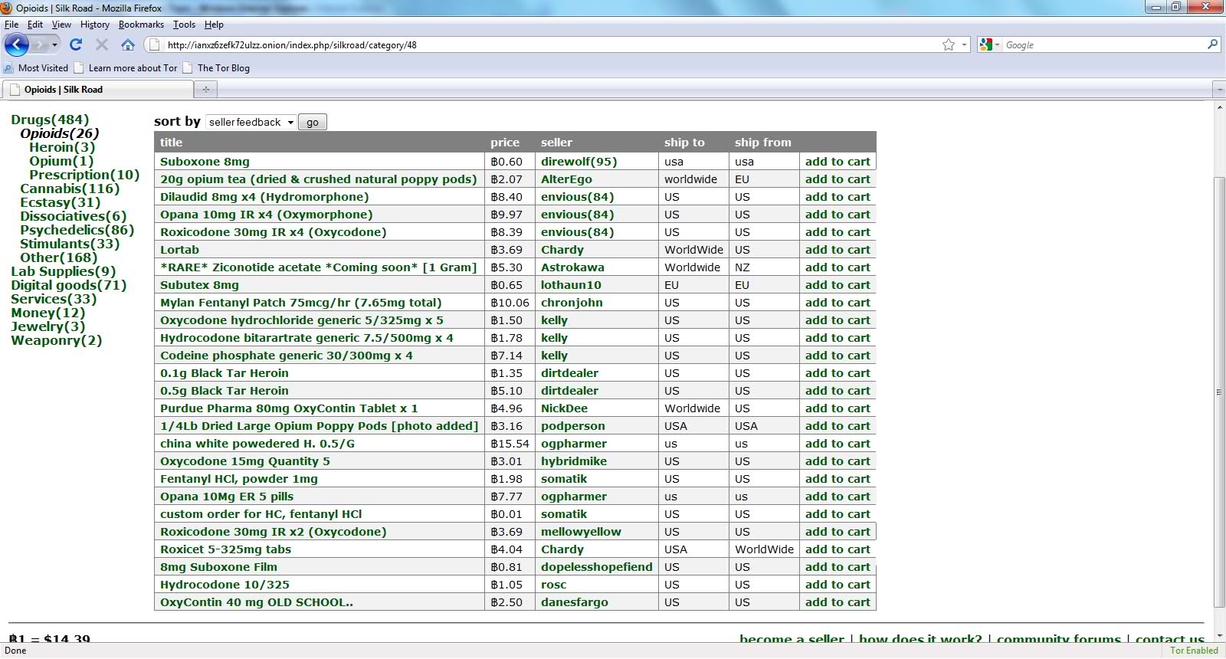Go back to the previous page
The width and height of the screenshot is (1226, 659).
click(x=17, y=44)
